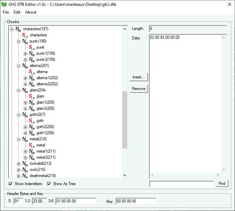Image resolution: width=235 pixels, height=211 pixels.
Task: Click the search text field beside Find
Action: [x=181, y=184]
